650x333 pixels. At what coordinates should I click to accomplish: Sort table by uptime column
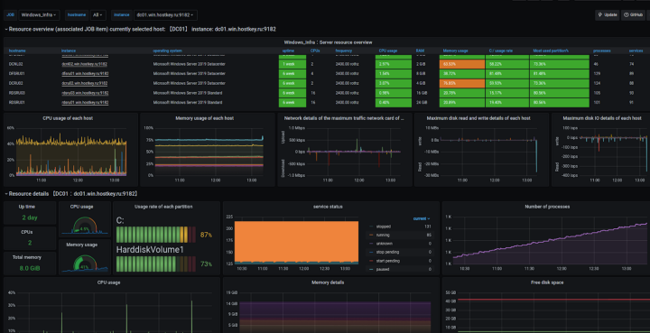[289, 51]
